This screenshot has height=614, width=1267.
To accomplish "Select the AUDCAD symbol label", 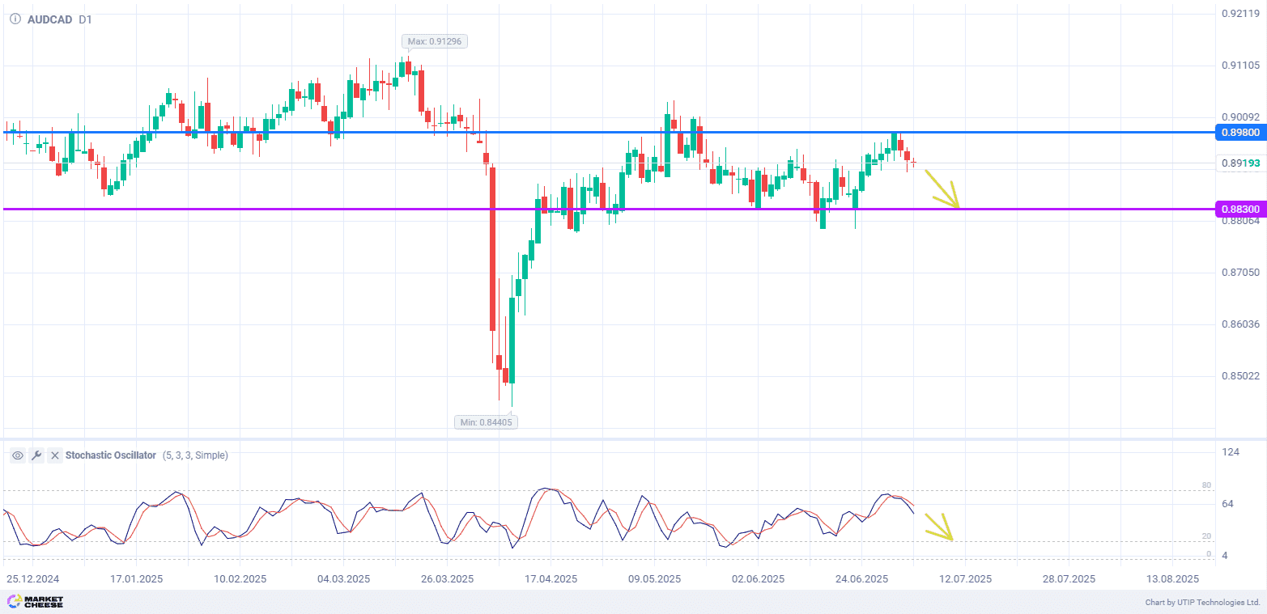I will (x=49, y=19).
